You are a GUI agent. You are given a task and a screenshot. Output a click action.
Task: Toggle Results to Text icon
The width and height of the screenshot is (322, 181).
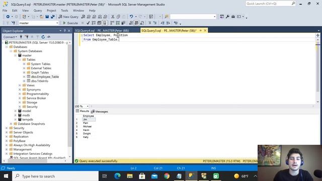(x=131, y=23)
